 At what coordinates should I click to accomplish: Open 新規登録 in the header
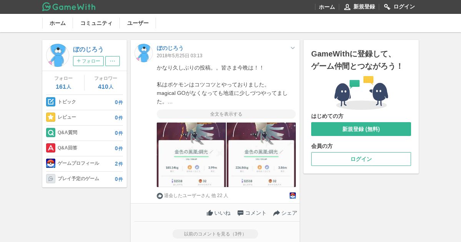click(364, 7)
